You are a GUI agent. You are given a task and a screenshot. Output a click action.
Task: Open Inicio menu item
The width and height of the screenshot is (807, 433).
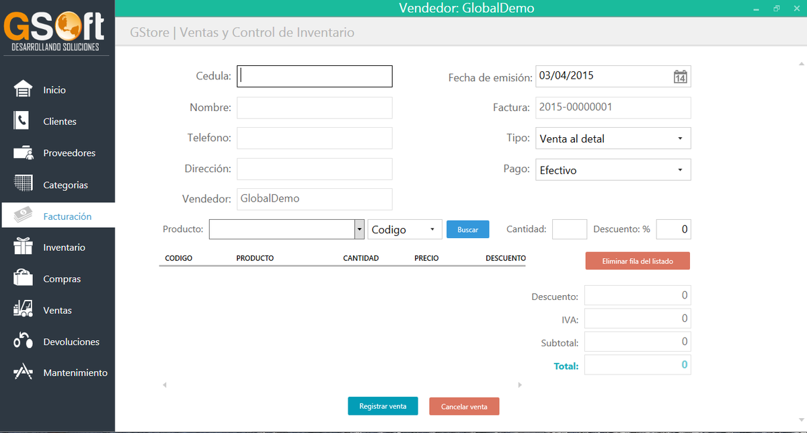click(x=54, y=90)
